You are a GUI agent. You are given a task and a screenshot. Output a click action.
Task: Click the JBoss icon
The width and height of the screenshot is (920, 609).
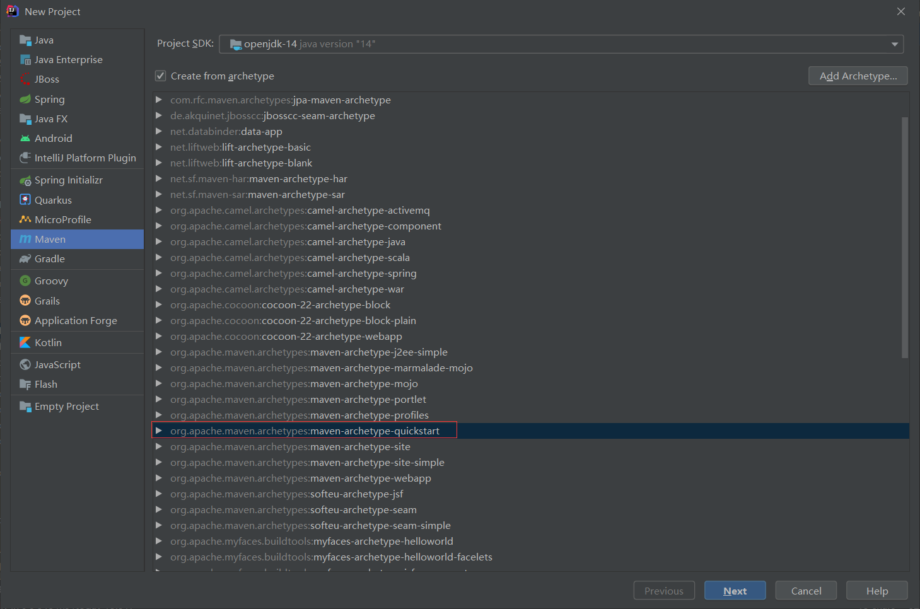point(25,79)
